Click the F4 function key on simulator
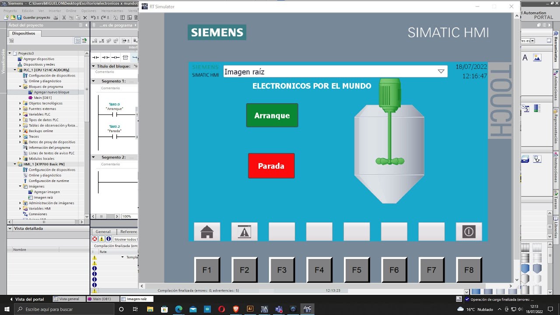The image size is (560, 315). click(x=319, y=270)
